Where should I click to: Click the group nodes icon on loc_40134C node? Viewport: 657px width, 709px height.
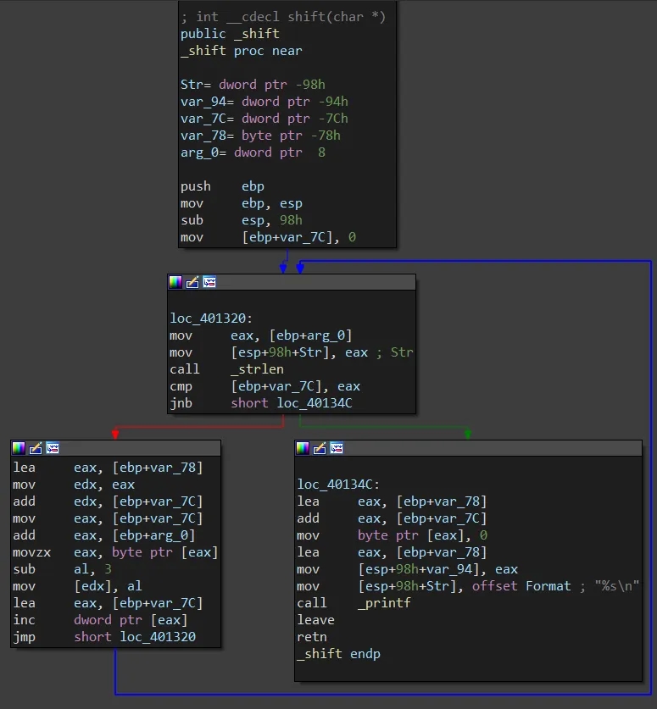pyautogui.click(x=337, y=448)
